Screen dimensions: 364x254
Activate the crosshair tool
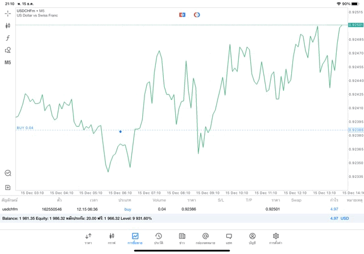pos(8,13)
